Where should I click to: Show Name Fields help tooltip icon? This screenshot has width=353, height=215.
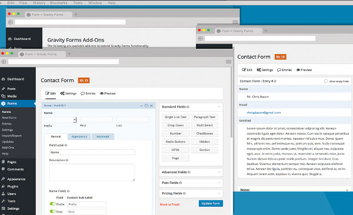click(68, 191)
